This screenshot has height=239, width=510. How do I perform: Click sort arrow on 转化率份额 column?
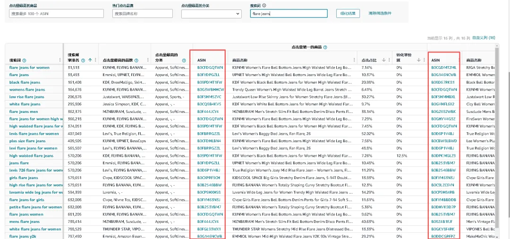click(419, 60)
